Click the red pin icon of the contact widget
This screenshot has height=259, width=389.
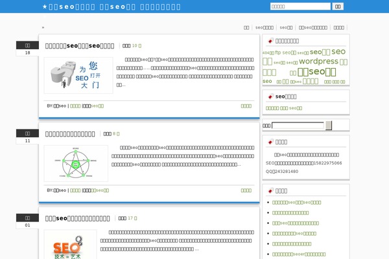coord(270,142)
